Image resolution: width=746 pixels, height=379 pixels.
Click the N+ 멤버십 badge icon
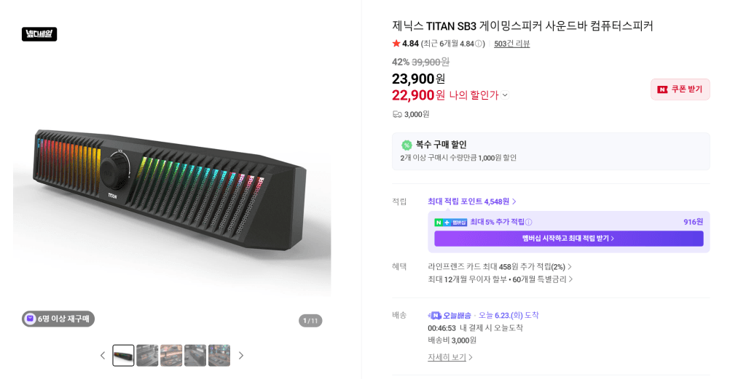coord(450,223)
